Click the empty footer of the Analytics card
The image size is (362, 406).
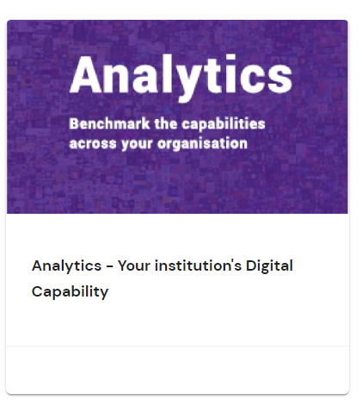[x=177, y=370]
